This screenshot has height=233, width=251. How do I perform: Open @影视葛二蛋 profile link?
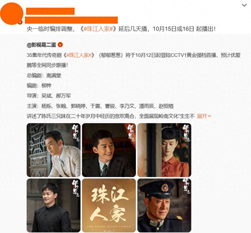41,45
